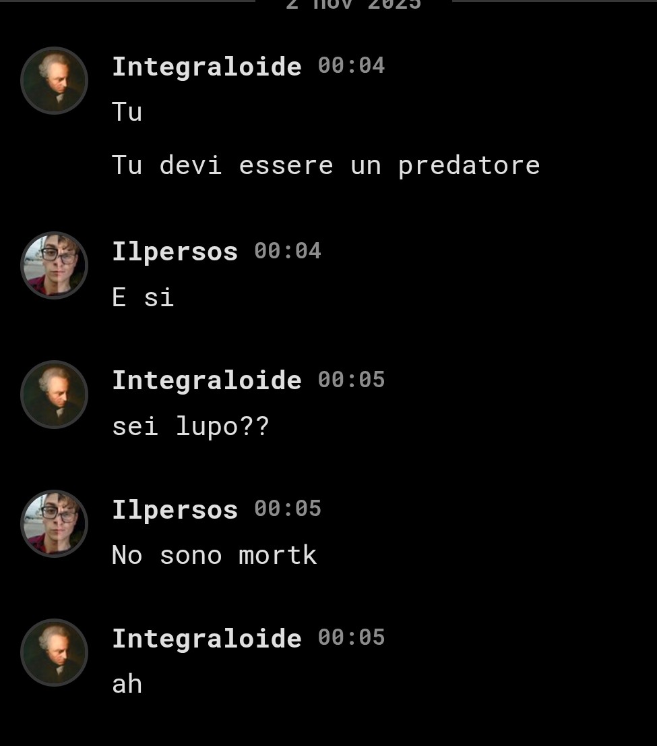Image resolution: width=657 pixels, height=746 pixels.
Task: Open the Ilpersos username above "E si"
Action: coord(175,252)
